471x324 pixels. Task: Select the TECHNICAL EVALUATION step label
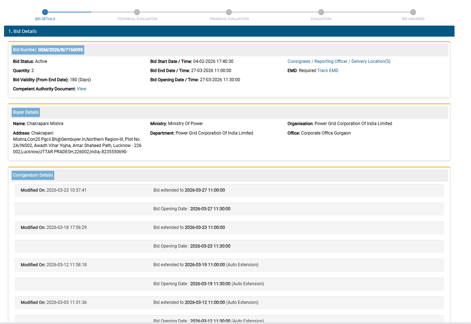[137, 19]
